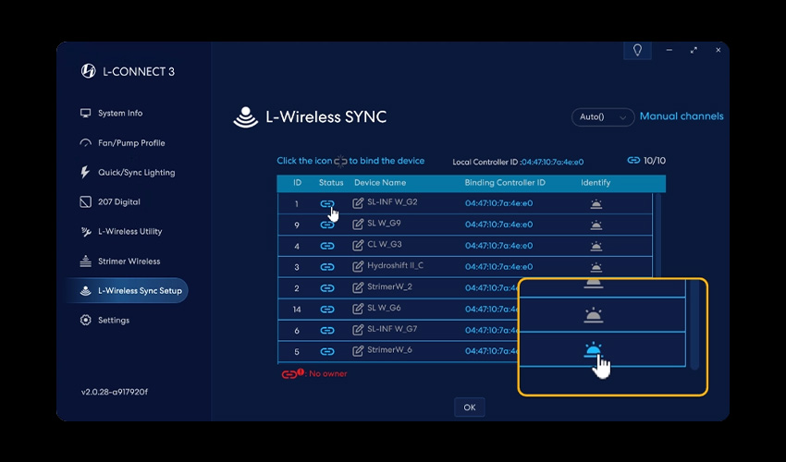The image size is (786, 462).
Task: Click the L-CONNECT 3 logo icon
Action: tap(88, 71)
